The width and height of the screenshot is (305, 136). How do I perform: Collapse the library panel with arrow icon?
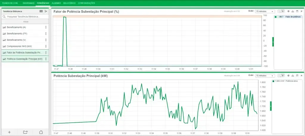[46, 11]
